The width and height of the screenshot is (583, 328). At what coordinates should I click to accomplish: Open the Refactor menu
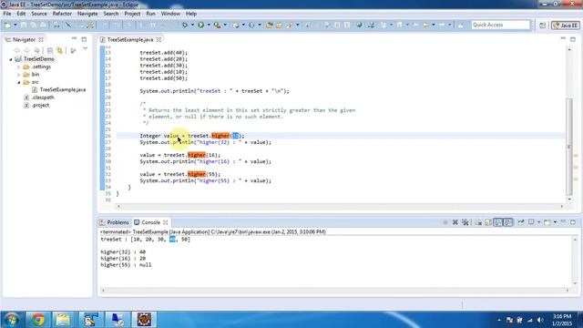click(62, 14)
